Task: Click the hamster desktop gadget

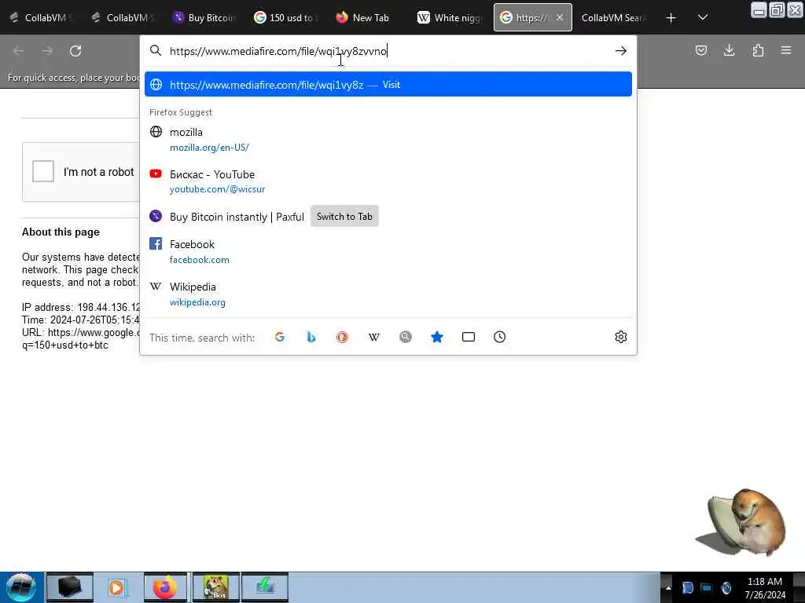Action: (742, 522)
